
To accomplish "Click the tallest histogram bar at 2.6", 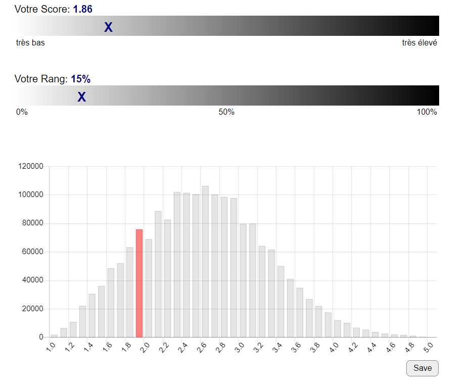I will (205, 261).
